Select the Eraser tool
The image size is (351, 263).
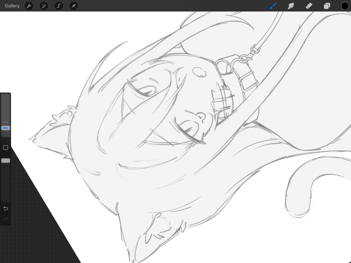coord(309,6)
